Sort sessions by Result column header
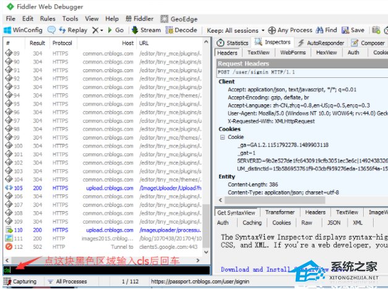Screen dimensions: 388x289 37,43
